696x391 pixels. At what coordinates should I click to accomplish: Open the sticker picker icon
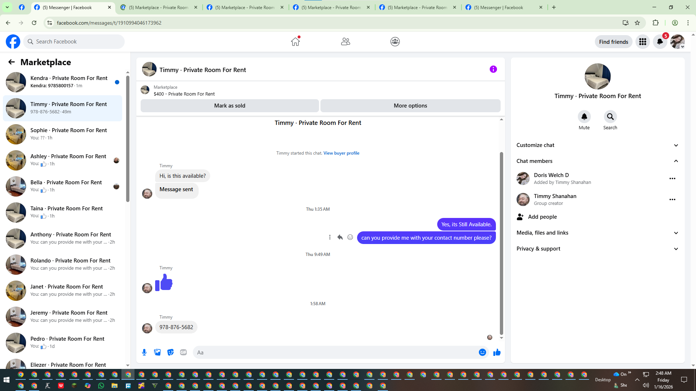170,352
